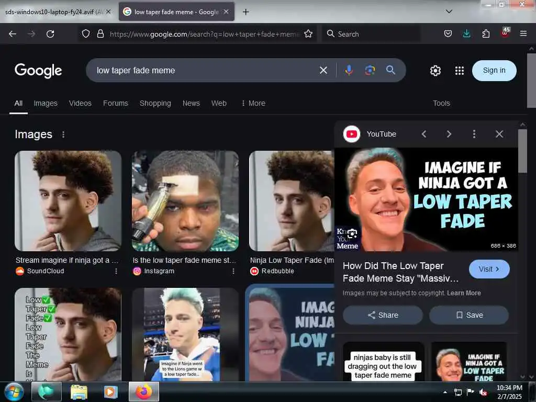Select the All results tab
536x402 pixels.
coord(18,103)
